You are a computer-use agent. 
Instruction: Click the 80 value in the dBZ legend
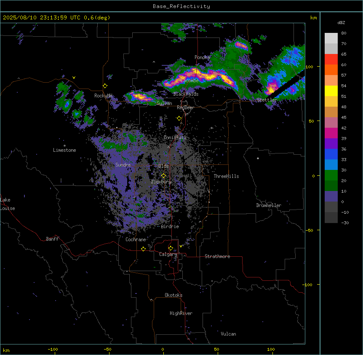point(344,33)
